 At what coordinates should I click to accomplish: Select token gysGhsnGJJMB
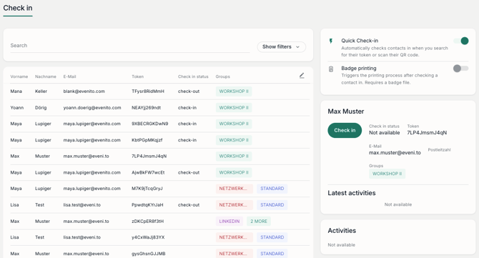pos(149,254)
